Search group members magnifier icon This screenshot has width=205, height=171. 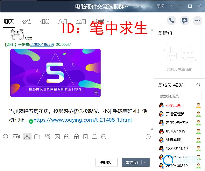point(198,85)
